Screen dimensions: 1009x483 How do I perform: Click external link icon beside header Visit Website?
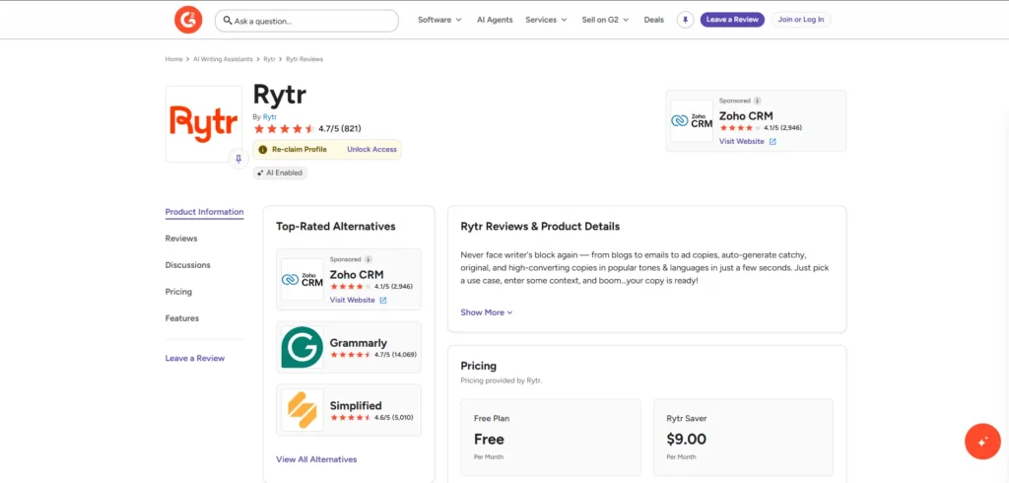point(773,142)
